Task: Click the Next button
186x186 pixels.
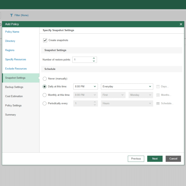Action: (155, 159)
